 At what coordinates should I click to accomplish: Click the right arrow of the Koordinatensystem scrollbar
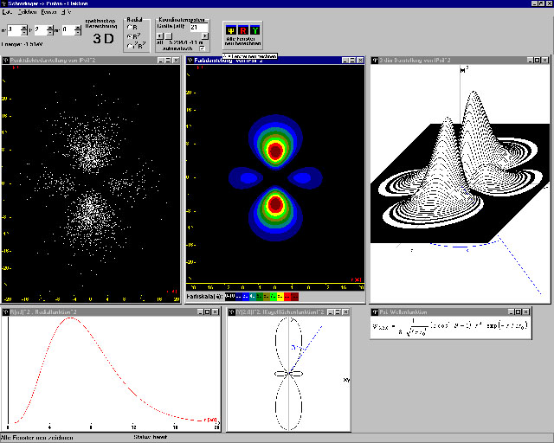click(x=204, y=35)
